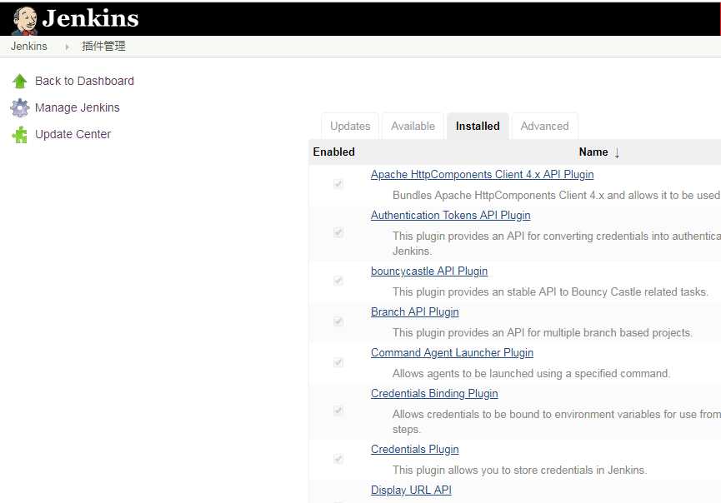Open the Manage Jenkins link
Screen dimensions: 721x503
pyautogui.click(x=78, y=107)
